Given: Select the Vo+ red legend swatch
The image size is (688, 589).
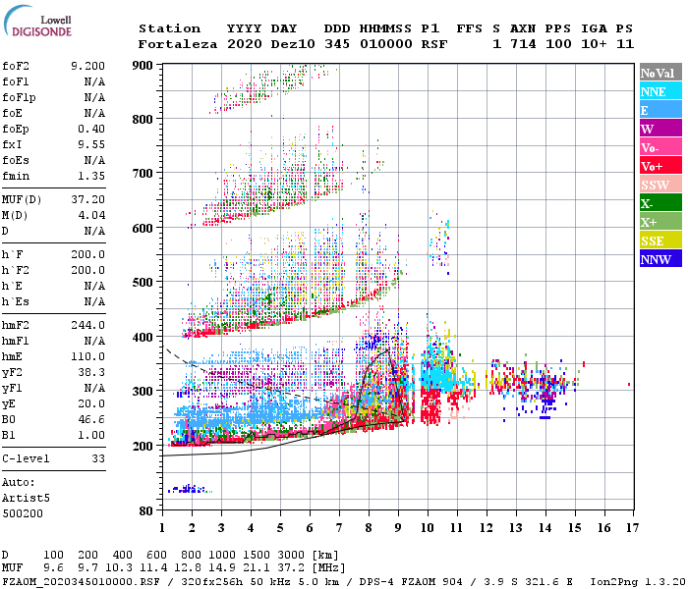Looking at the screenshot, I should 660,166.
